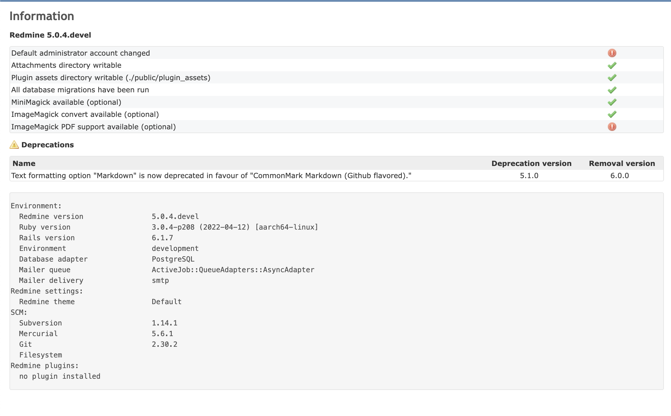Screen dimensions: 671x416
Task: Click the PostgreSQL database adapter value
Action: click(x=173, y=259)
